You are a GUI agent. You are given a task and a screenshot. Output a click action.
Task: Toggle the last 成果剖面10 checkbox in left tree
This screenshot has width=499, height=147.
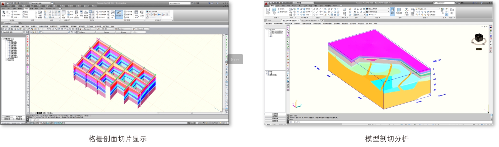9,57
